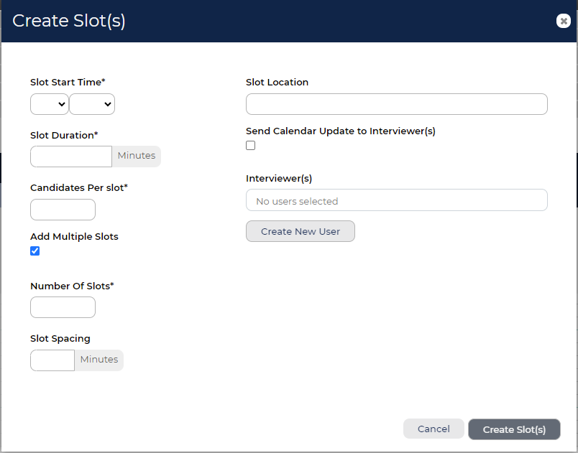578x453 pixels.
Task: Open the Slot Start Time hour dropdown
Action: (x=50, y=104)
